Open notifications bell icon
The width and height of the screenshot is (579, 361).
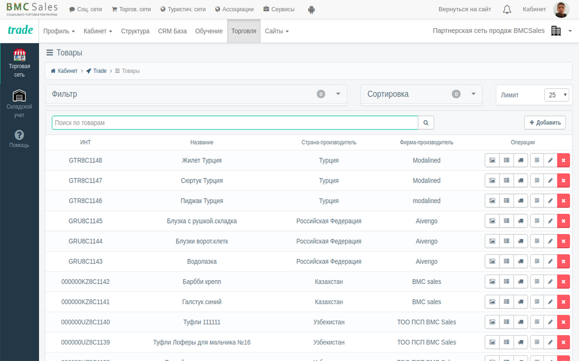[507, 9]
